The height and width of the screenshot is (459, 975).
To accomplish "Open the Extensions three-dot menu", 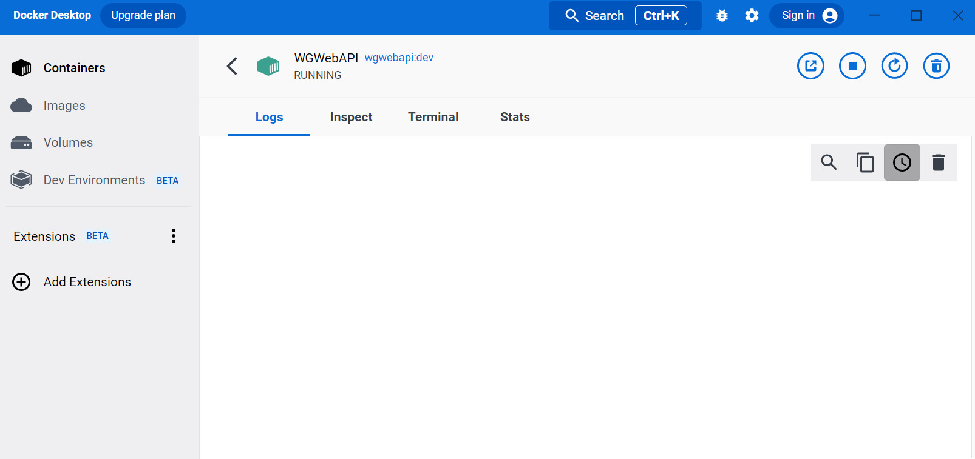I will pos(174,236).
